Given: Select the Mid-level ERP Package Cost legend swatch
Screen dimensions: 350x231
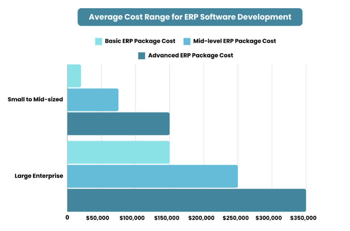Looking at the screenshot, I should pyautogui.click(x=187, y=41).
